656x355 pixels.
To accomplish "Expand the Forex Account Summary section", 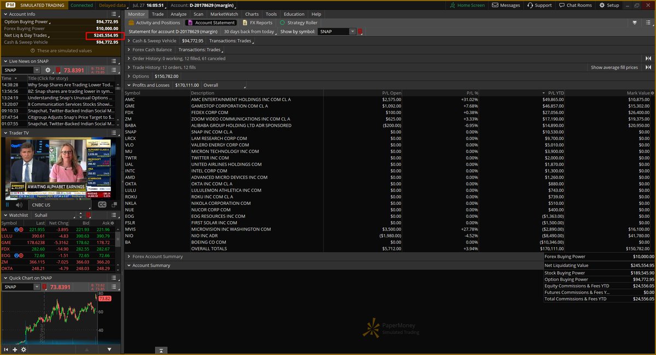I will point(129,256).
